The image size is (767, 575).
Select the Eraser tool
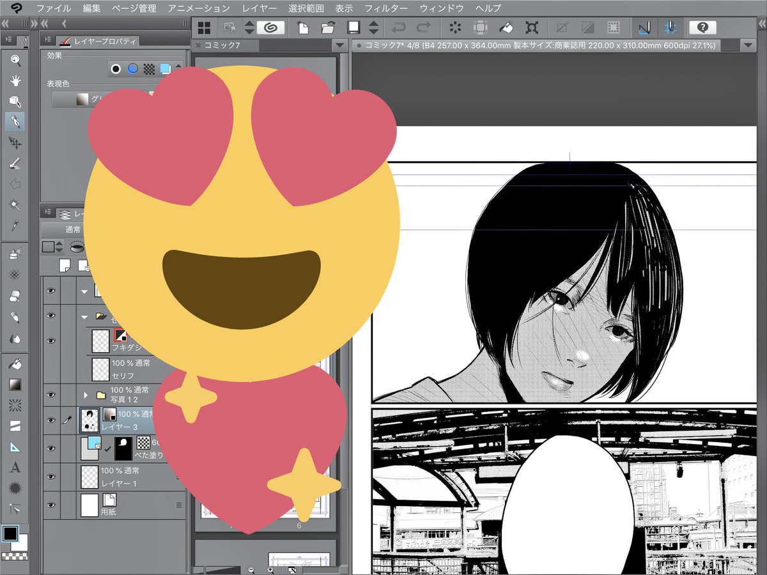click(x=15, y=296)
